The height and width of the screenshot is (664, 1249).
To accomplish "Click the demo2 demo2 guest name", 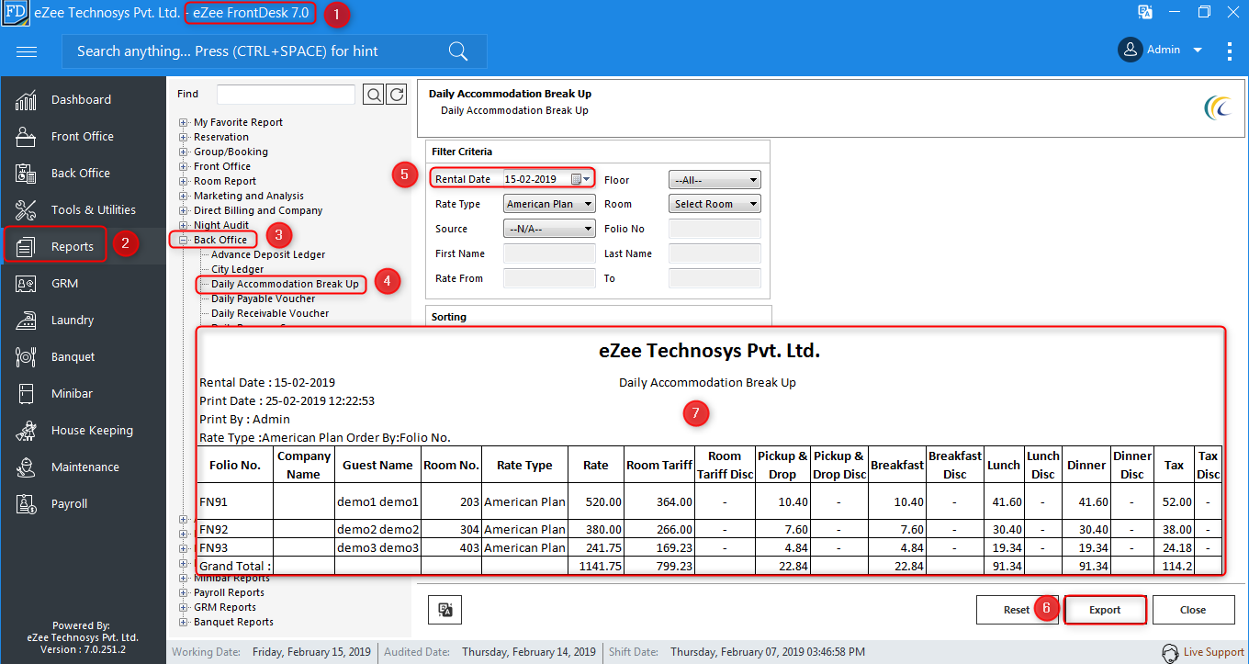I will pos(377,529).
